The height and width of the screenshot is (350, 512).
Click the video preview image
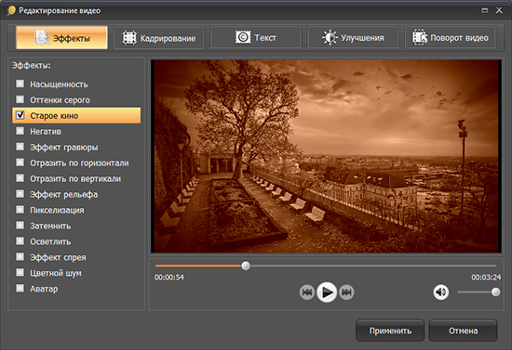pyautogui.click(x=326, y=156)
